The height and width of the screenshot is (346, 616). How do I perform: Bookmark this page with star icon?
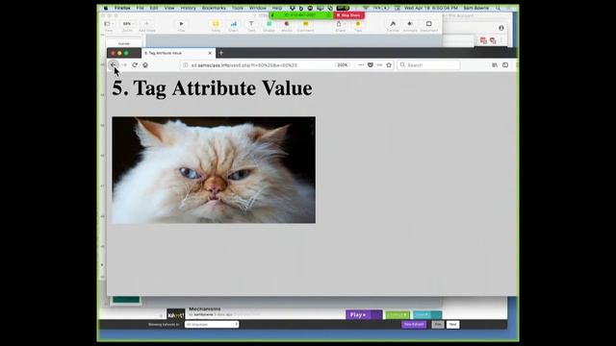click(x=389, y=65)
